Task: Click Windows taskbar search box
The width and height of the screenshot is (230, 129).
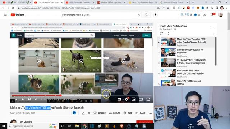Action: (33, 126)
